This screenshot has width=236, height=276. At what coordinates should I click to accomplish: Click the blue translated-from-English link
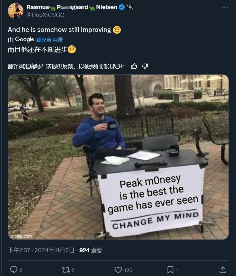coord(49,40)
